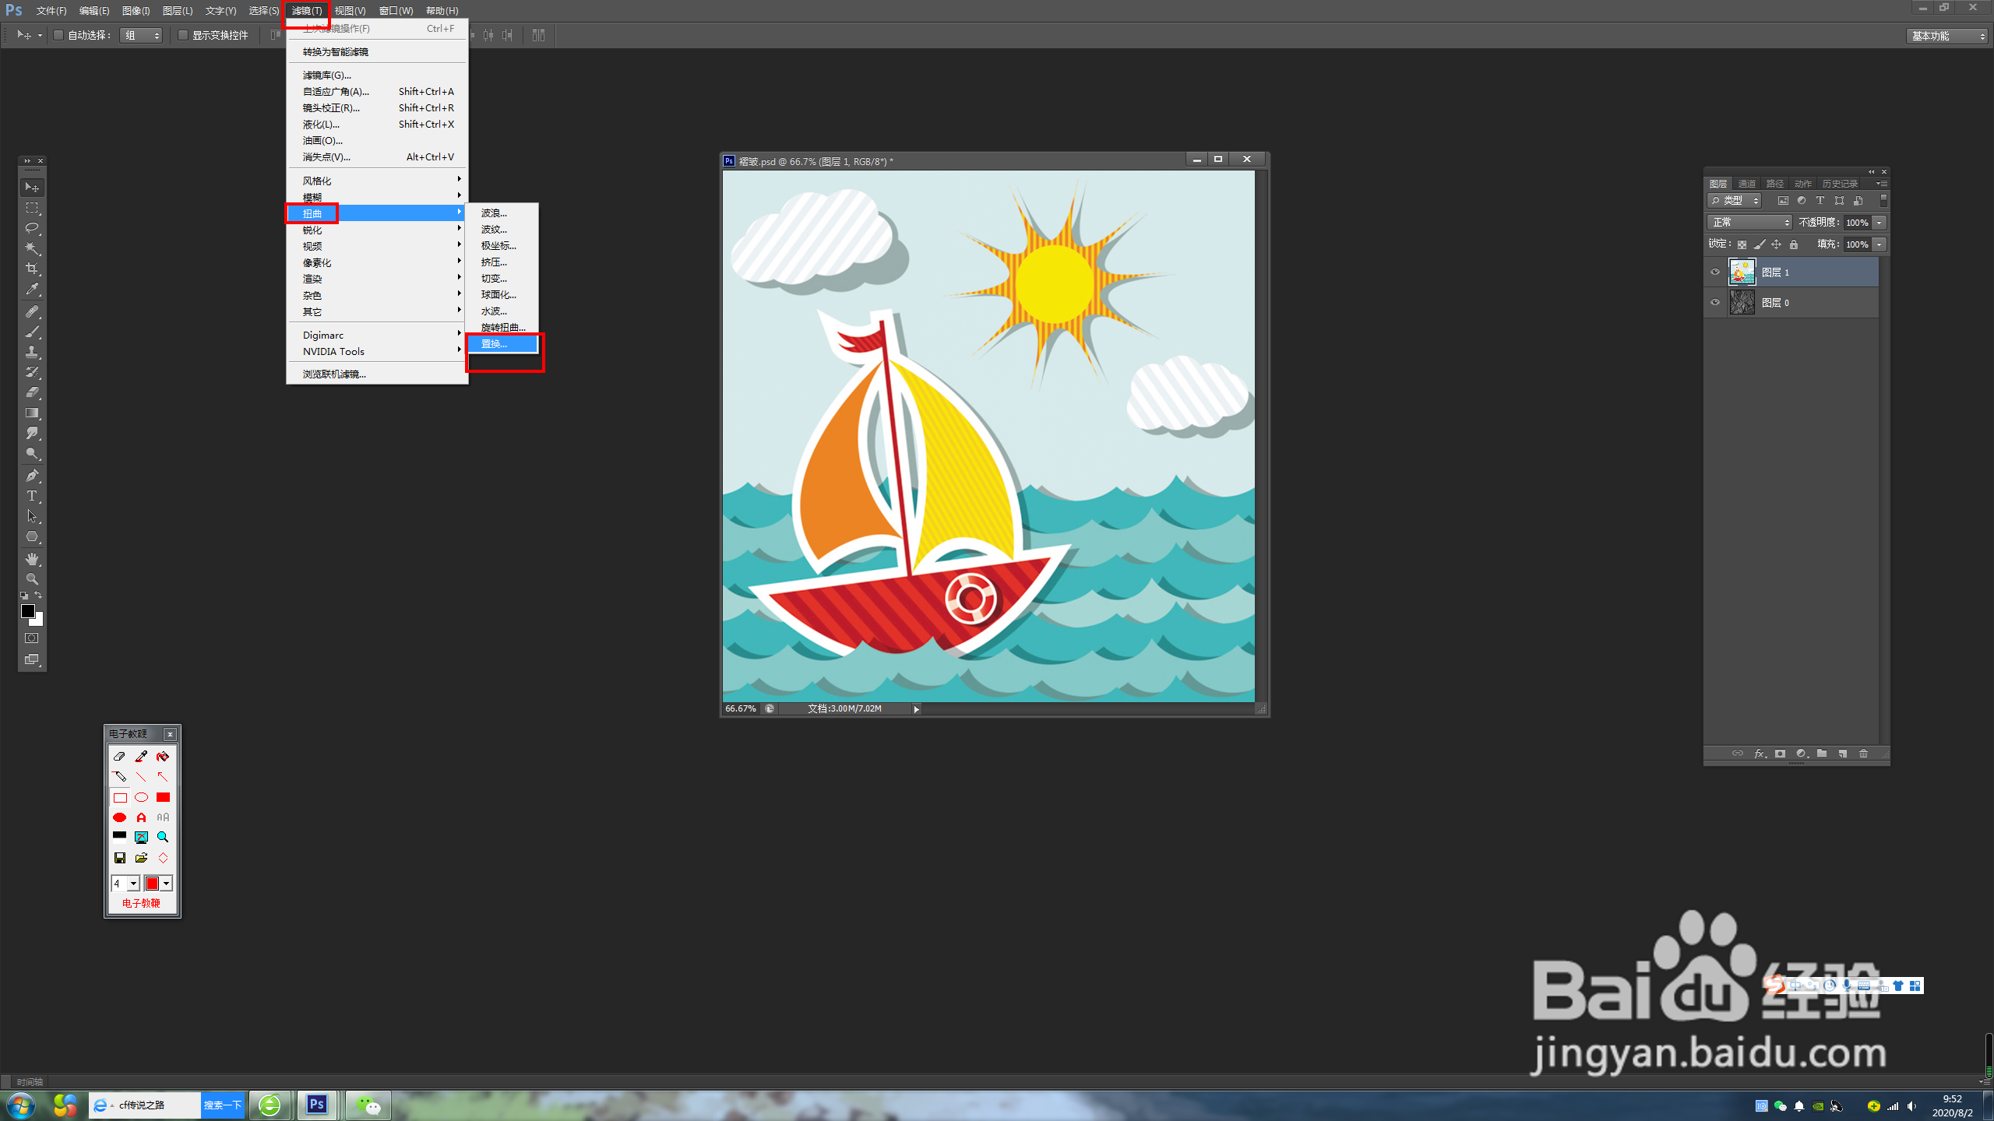
Task: Click Photoshop icon in Windows taskbar
Action: point(316,1105)
